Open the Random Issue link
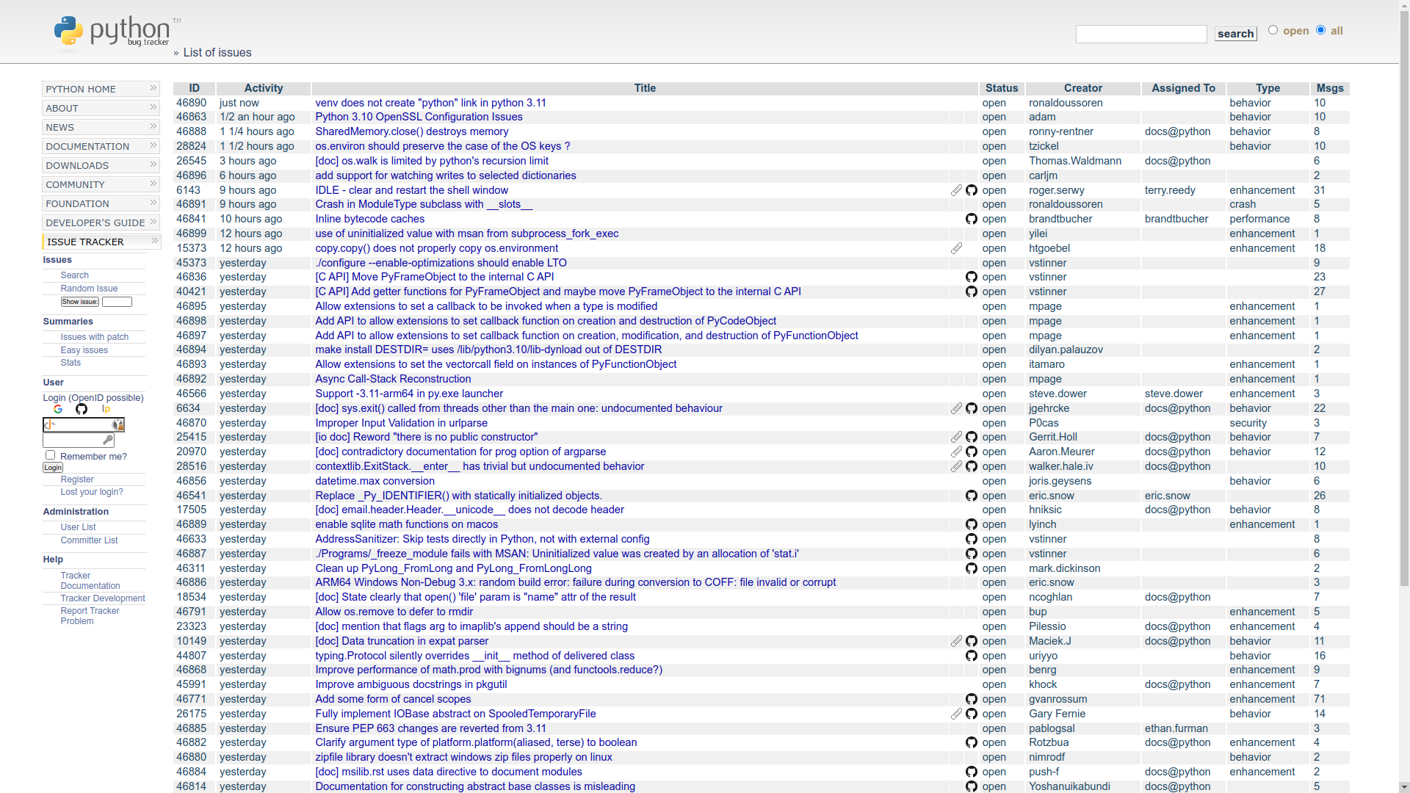 point(89,289)
